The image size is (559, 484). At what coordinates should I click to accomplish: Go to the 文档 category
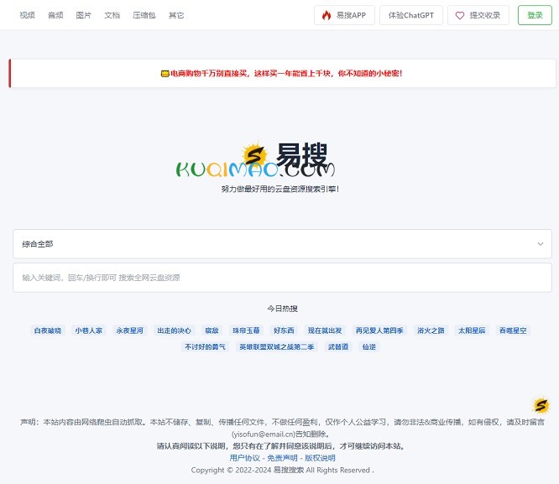pos(112,15)
